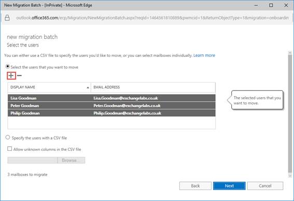The image size is (294, 201).
Task: Select the Lisa Goodman row
Action: 111,98
